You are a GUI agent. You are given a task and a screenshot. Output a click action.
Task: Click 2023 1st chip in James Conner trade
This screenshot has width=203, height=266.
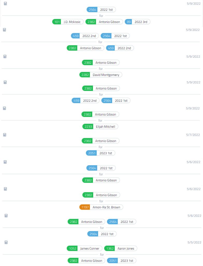point(121,261)
